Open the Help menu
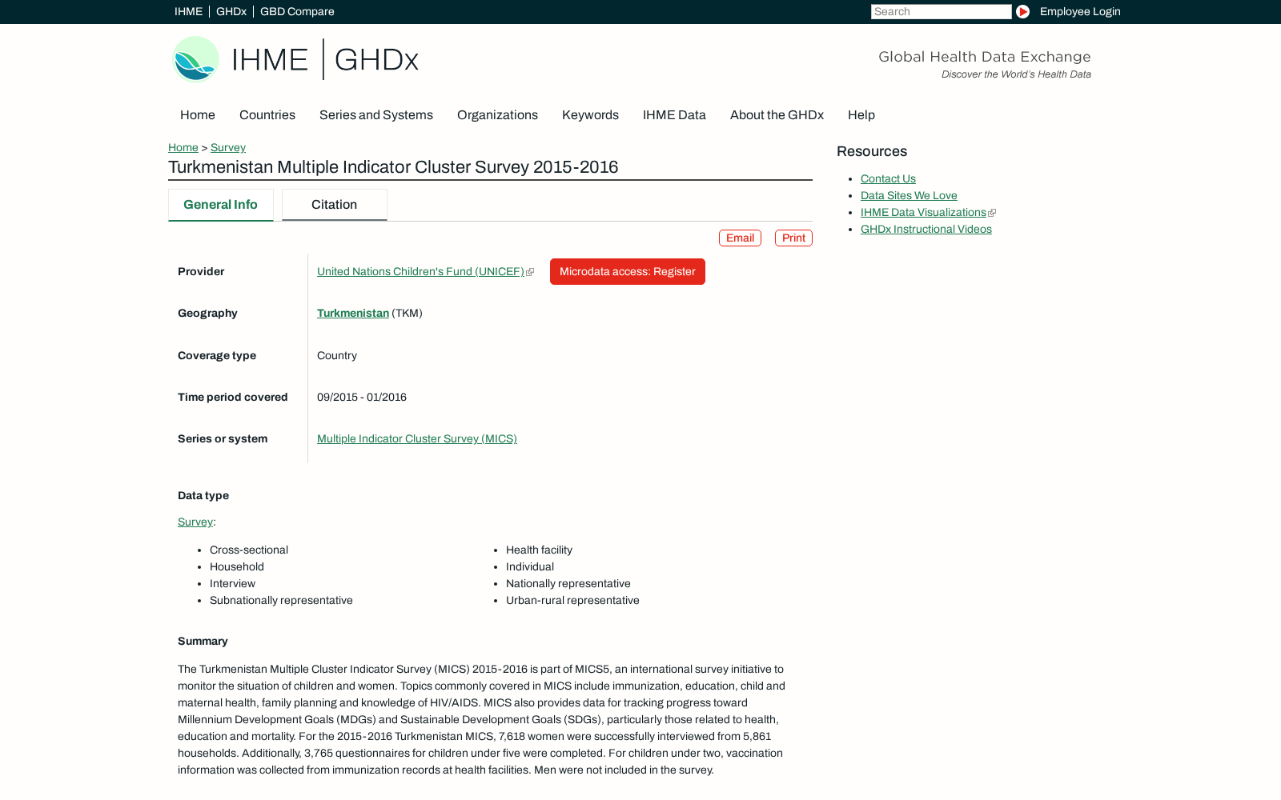Image resolution: width=1281 pixels, height=800 pixels. pos(861,115)
